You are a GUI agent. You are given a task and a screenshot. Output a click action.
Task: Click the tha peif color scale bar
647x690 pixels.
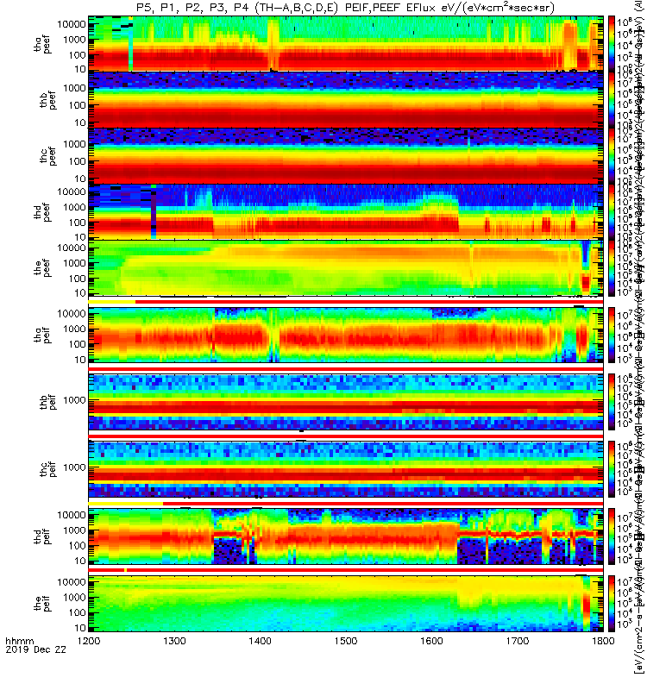click(612, 335)
